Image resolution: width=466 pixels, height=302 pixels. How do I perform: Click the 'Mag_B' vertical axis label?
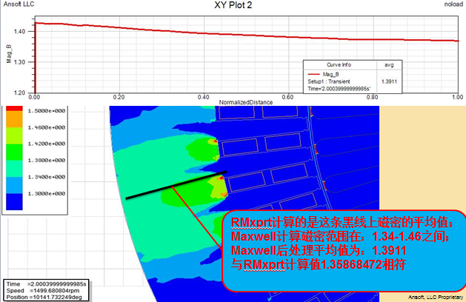coord(9,54)
